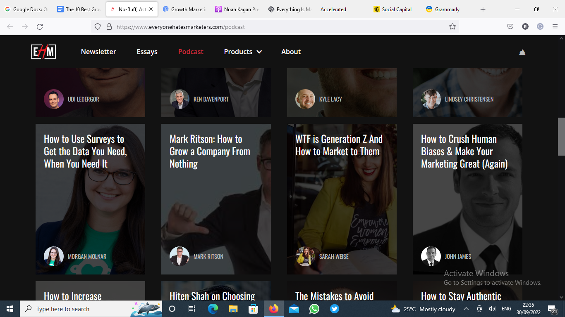Open the notification center icon
Screen dimensions: 565x317
[x=553, y=309]
